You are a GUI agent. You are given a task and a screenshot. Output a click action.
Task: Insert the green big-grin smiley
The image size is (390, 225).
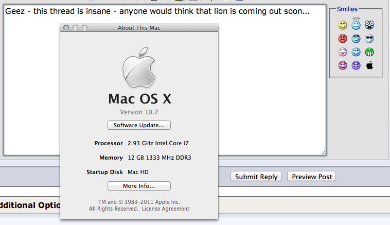pyautogui.click(x=369, y=52)
